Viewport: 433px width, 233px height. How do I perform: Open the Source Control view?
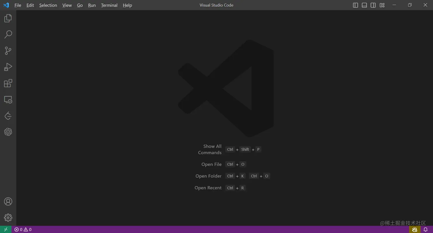[x=8, y=51]
